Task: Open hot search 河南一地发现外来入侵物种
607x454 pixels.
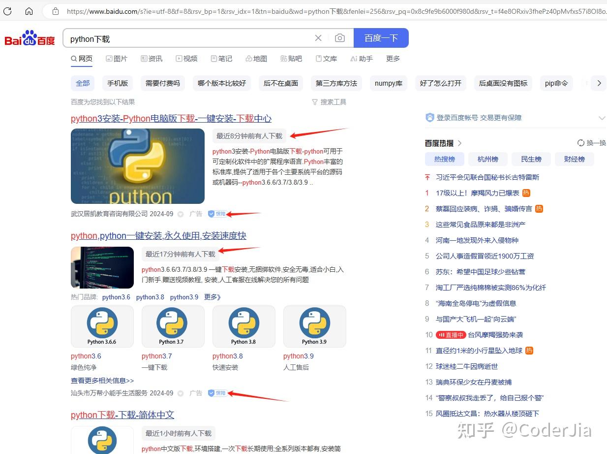Action: pyautogui.click(x=477, y=240)
